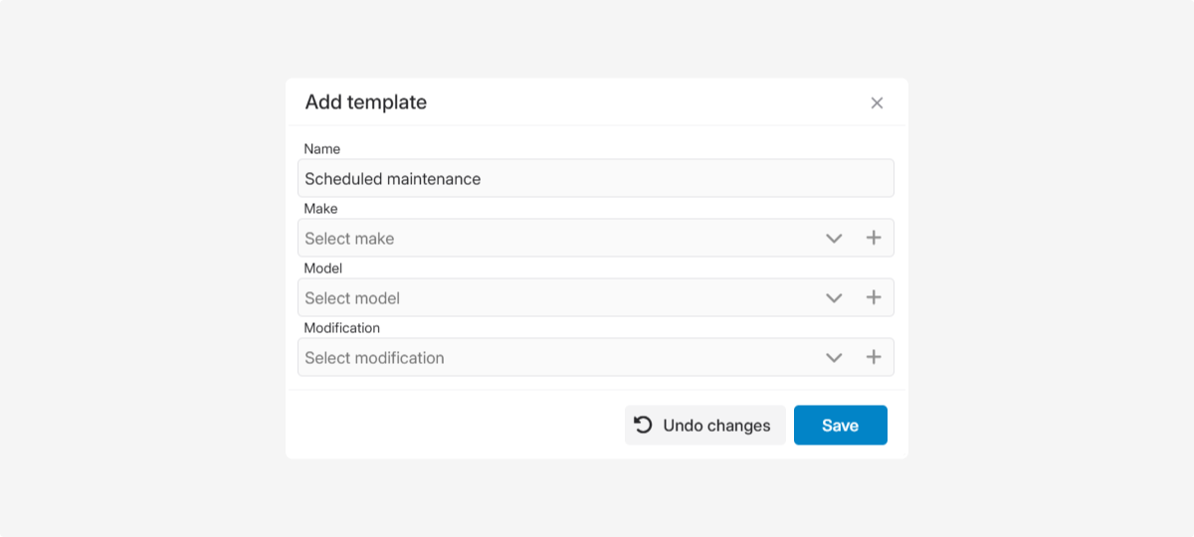This screenshot has width=1194, height=537.
Task: Click the Add template dialog title
Action: point(365,102)
